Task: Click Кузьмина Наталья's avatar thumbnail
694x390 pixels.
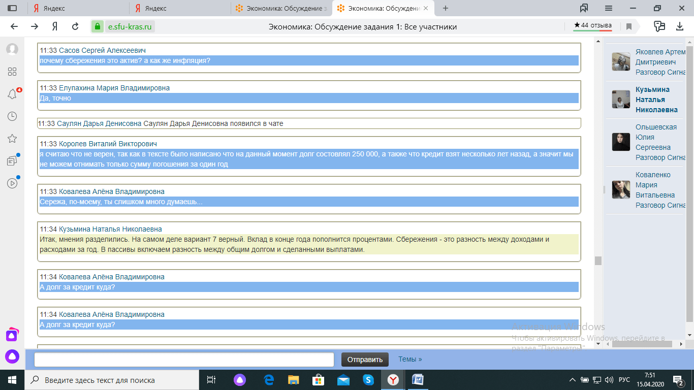Action: (x=621, y=99)
